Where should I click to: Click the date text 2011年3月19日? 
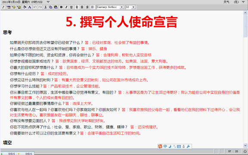click(x=11, y=2)
